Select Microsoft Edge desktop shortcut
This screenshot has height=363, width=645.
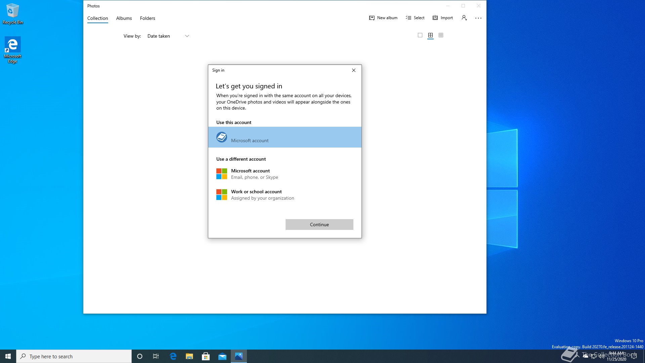coord(13,50)
